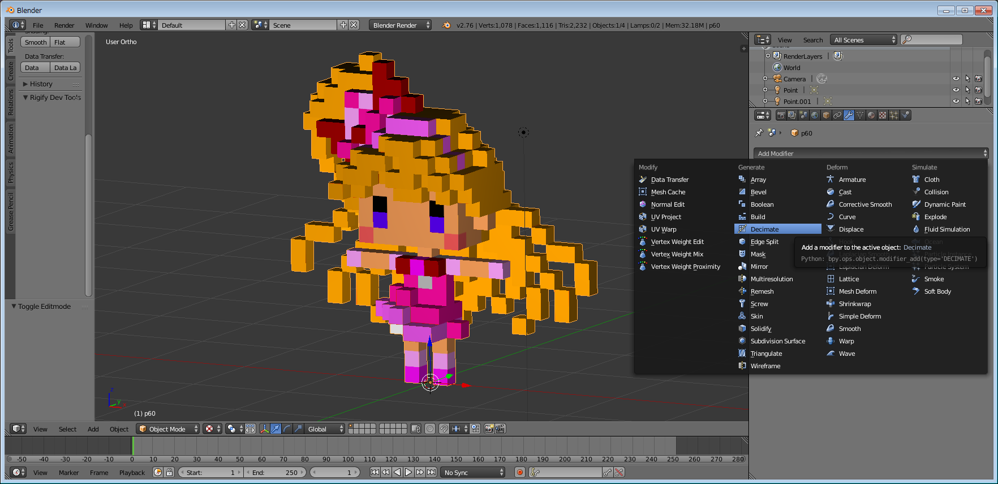Open the Add Modifier dropdown
Viewport: 998px width, 484px height.
(871, 153)
